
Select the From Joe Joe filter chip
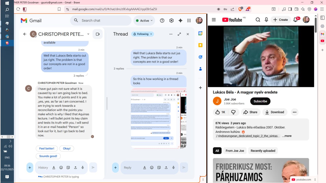pyautogui.click(x=235, y=151)
